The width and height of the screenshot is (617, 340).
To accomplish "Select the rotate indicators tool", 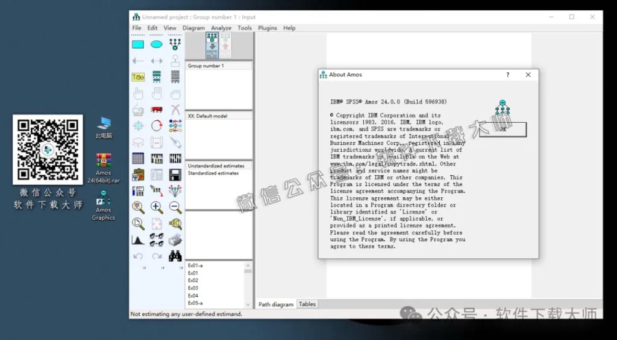I will tap(157, 126).
